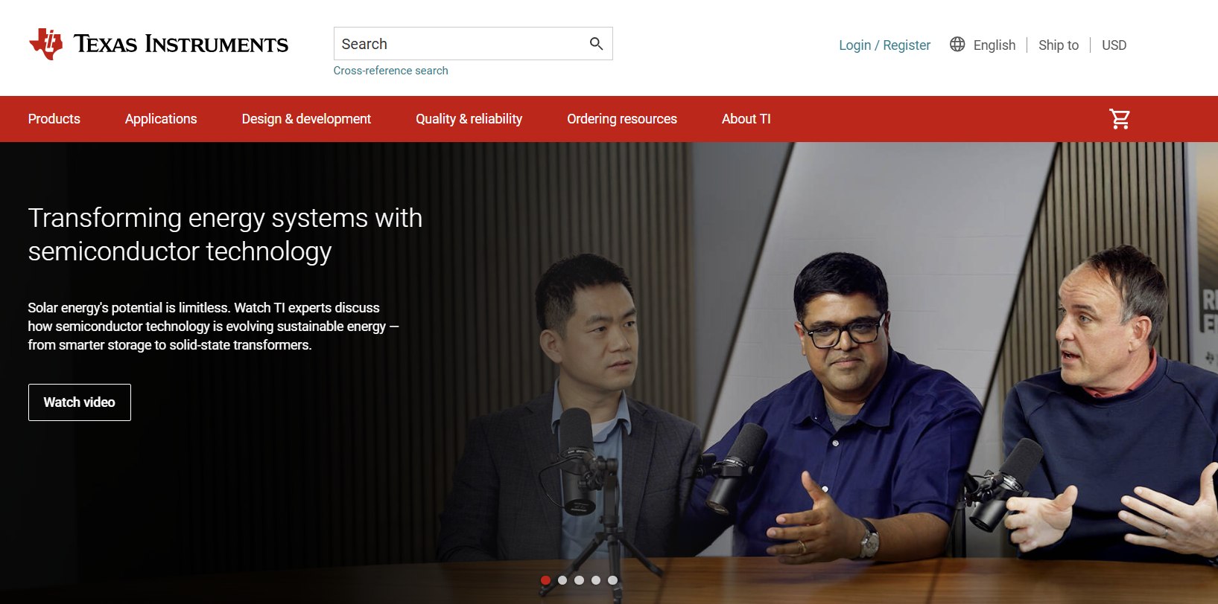Viewport: 1218px width, 604px height.
Task: Click the globe language icon
Action: click(x=957, y=45)
